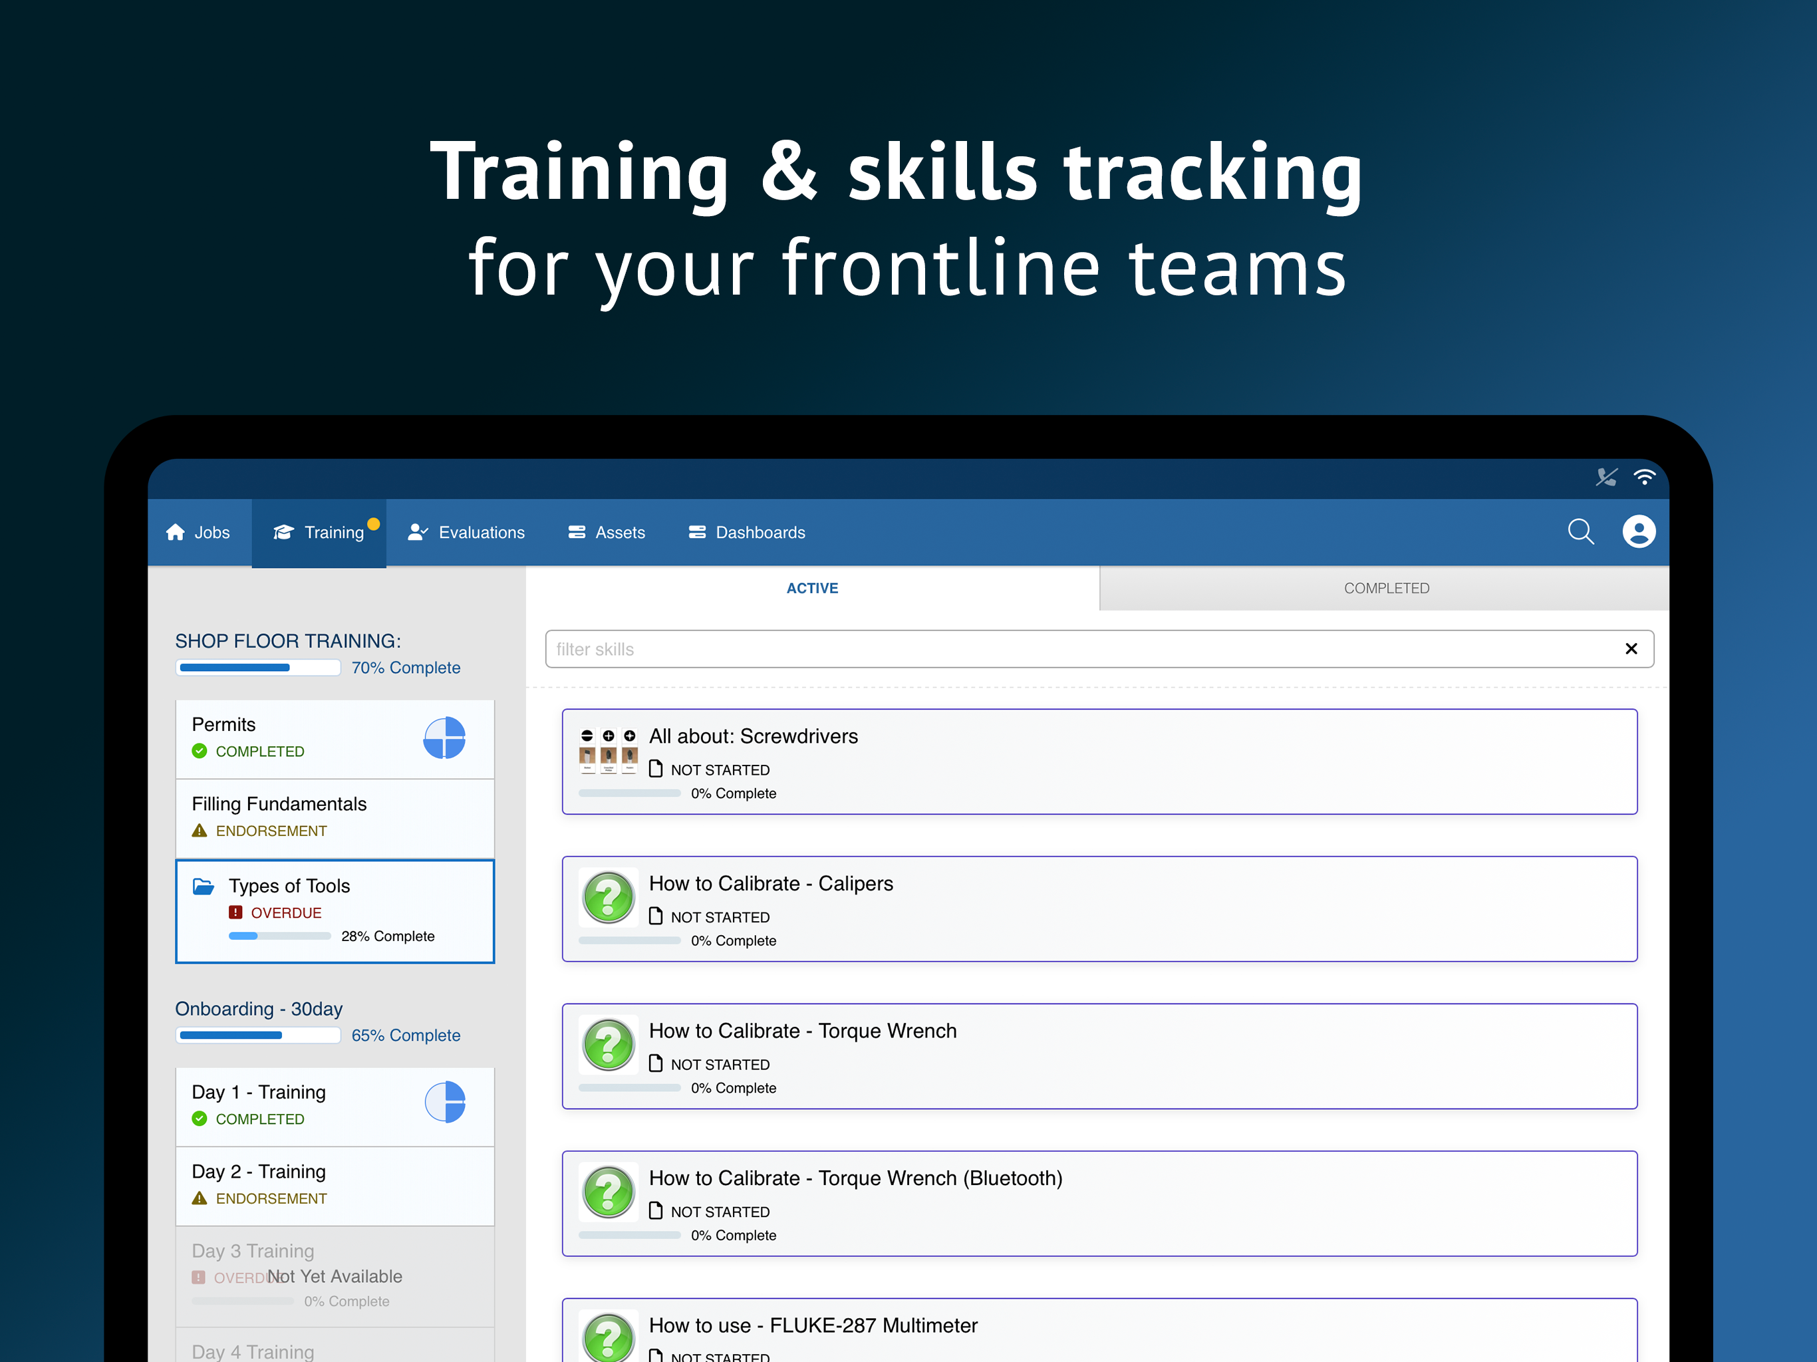Click the Torque Wrench (Bluetooth) question icon
Viewport: 1817px width, 1362px height.
coord(608,1192)
